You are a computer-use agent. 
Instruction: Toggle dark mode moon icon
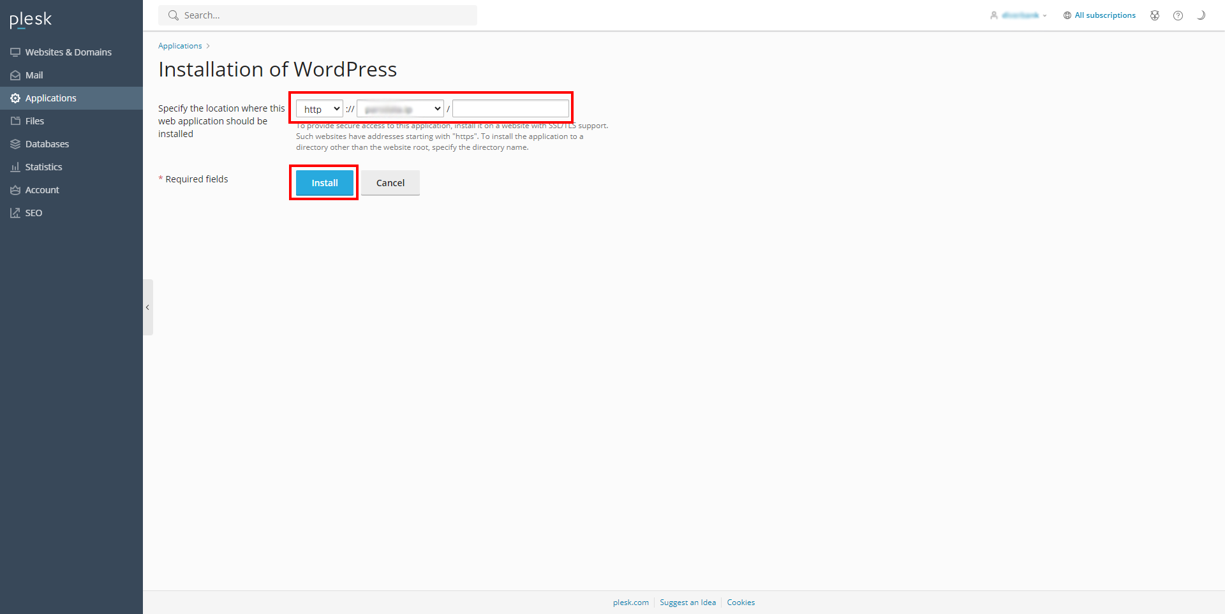(1201, 15)
